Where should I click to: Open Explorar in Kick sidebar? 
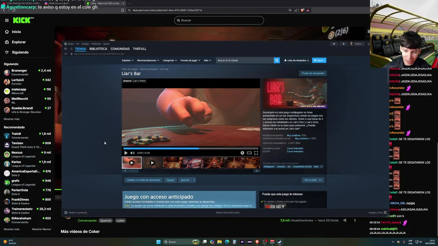(18, 42)
